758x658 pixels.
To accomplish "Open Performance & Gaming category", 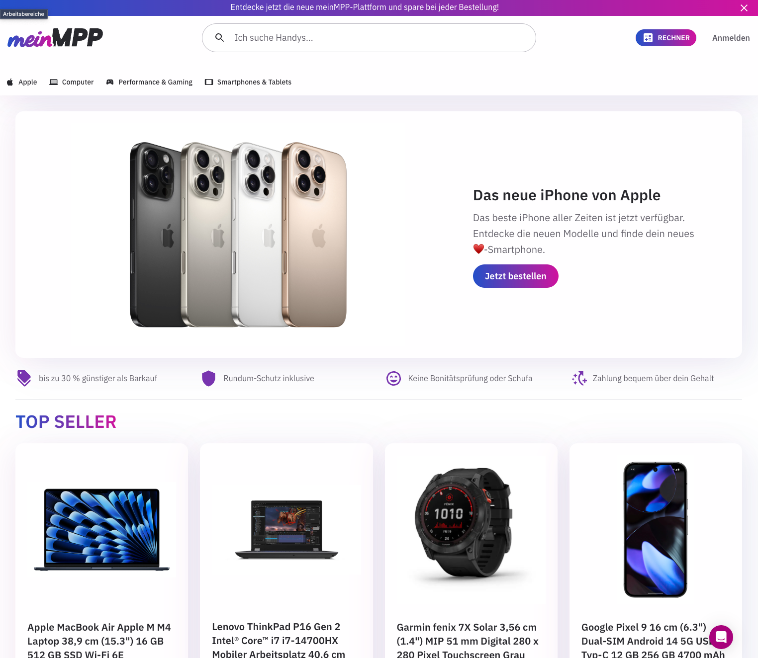I will (149, 82).
